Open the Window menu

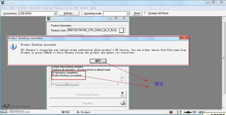[84, 8]
